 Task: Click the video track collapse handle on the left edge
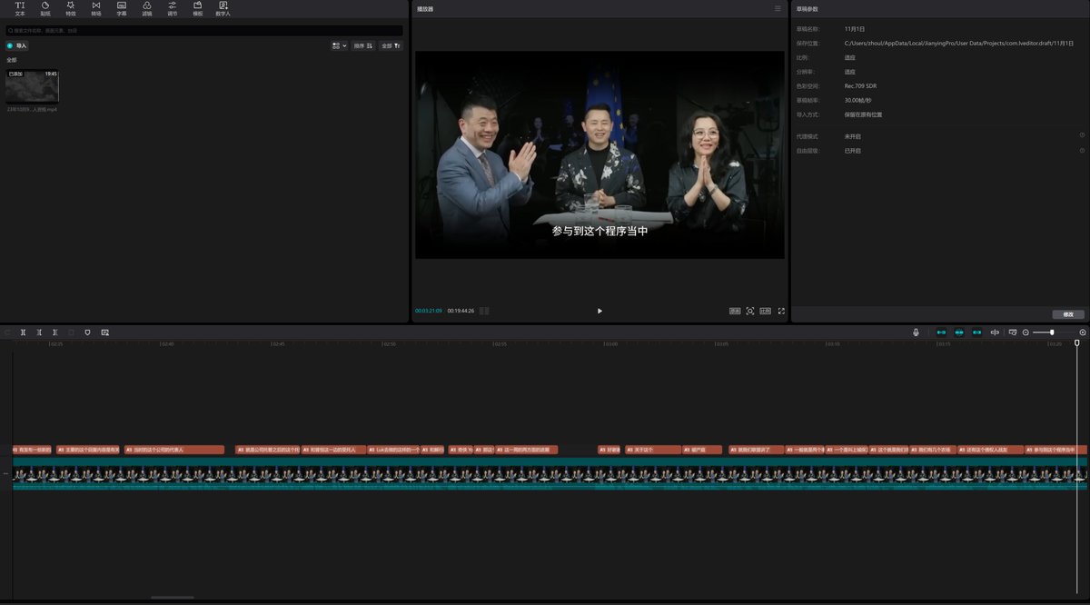(5, 473)
